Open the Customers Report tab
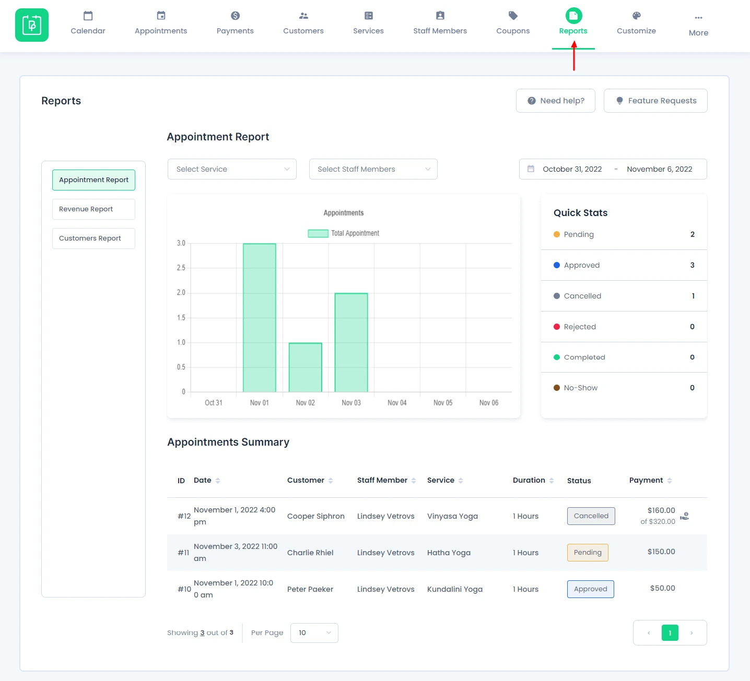 pos(93,238)
